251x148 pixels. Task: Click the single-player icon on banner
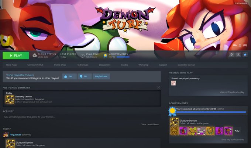coord(240,45)
